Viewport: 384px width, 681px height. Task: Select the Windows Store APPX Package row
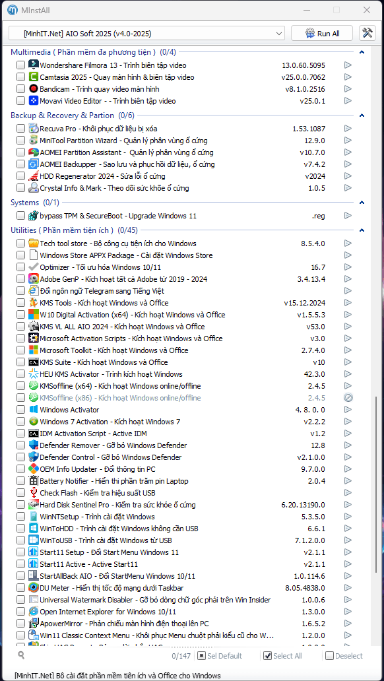(x=126, y=255)
